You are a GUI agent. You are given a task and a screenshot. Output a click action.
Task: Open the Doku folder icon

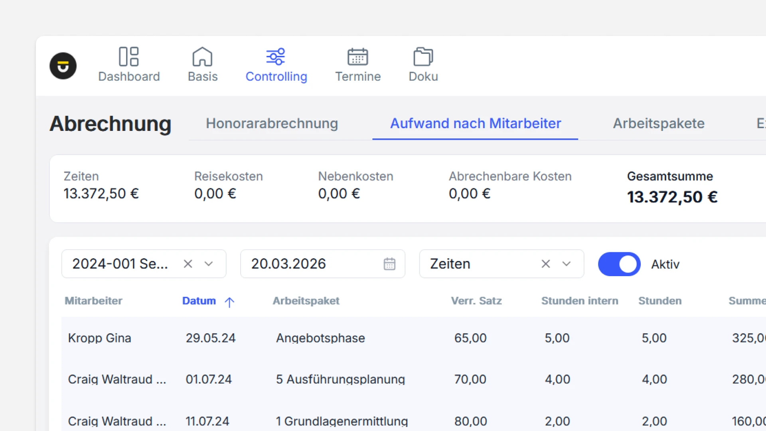point(423,57)
